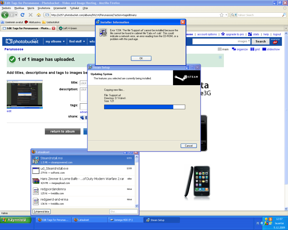Open the Muokkaa menu
This screenshot has width=288, height=230.
tap(19, 8)
